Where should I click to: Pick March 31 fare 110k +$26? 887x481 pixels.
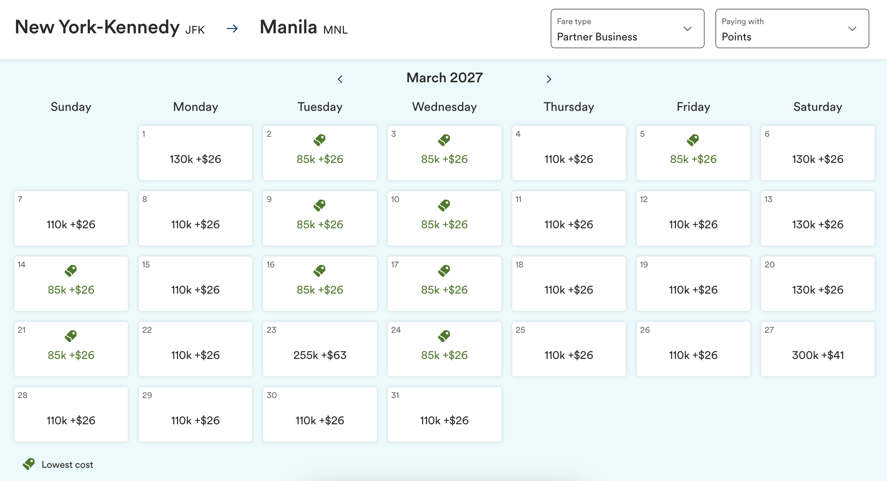click(x=444, y=414)
